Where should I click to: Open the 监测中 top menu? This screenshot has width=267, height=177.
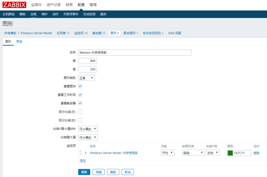[x=36, y=5]
